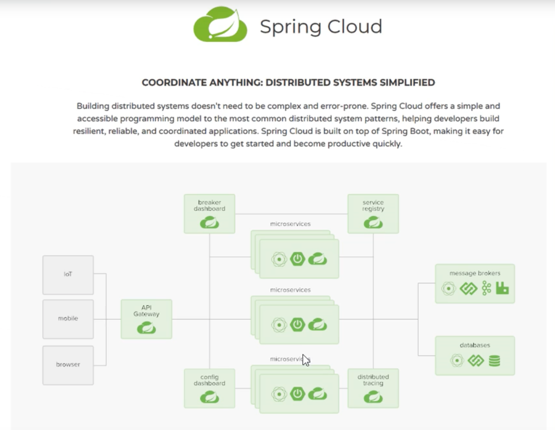The image size is (555, 430).
Task: Click the power icon in the bottom microservices card
Action: click(x=298, y=393)
